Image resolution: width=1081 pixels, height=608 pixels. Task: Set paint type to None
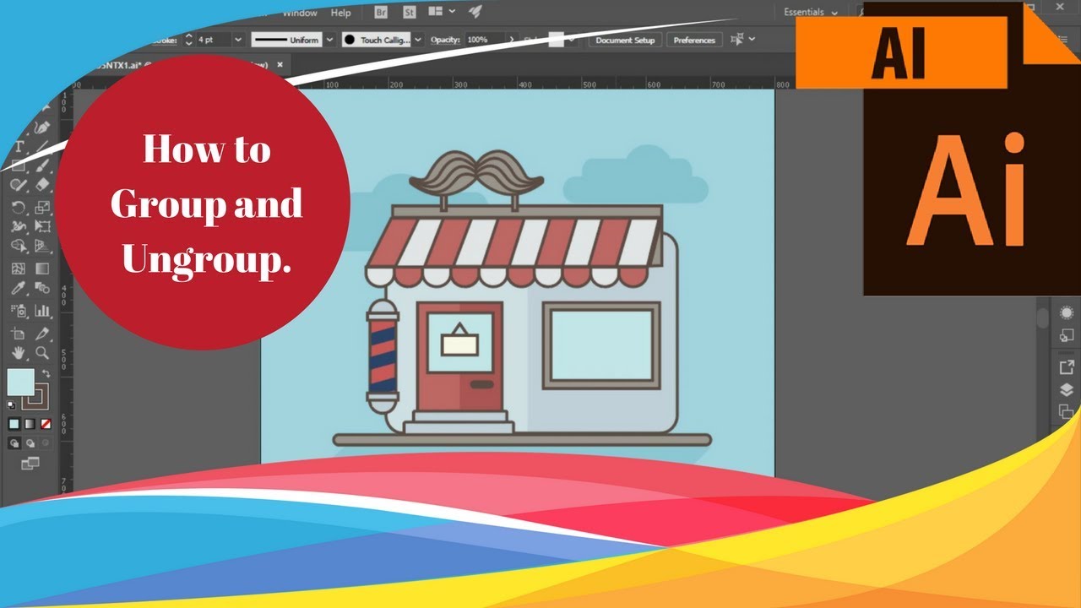tap(46, 424)
